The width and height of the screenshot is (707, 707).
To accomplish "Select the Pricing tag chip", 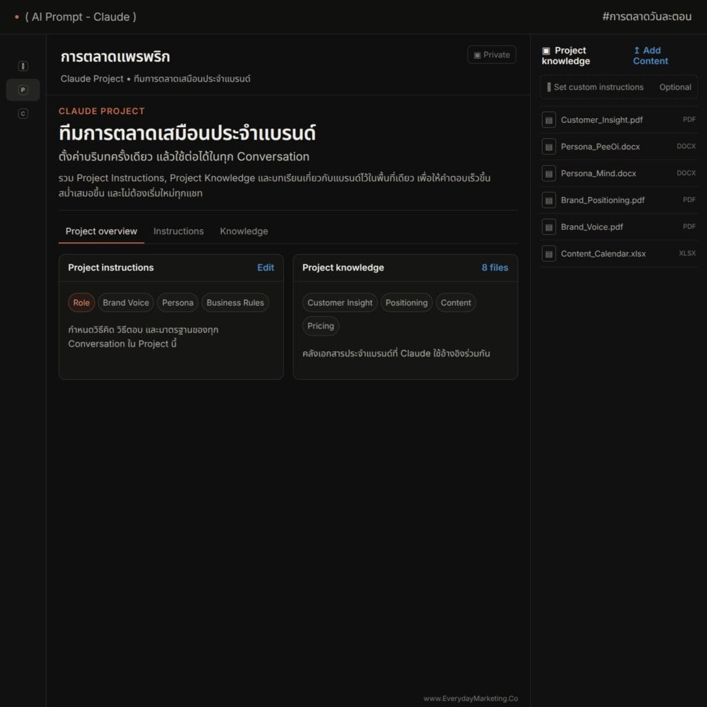I will pyautogui.click(x=320, y=326).
